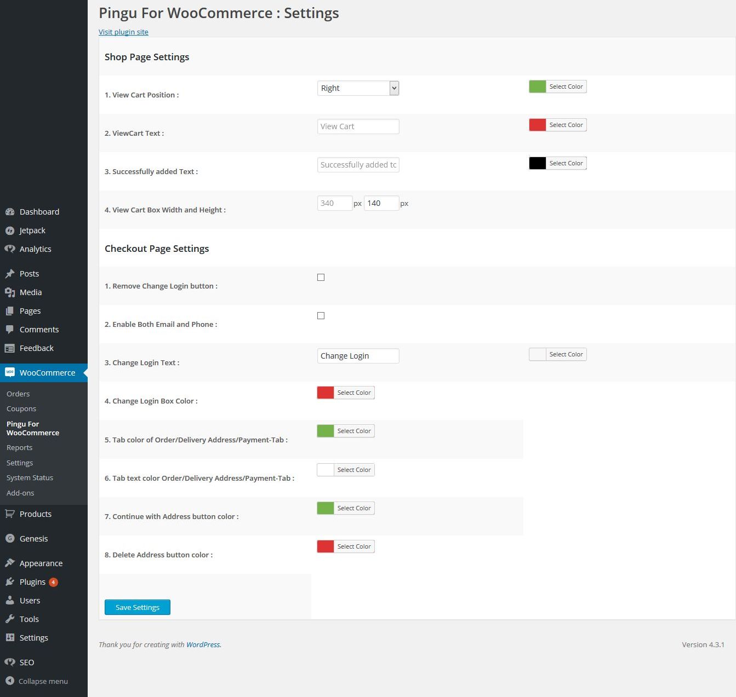Click the Tools wrench icon
736x697 pixels.
tap(10, 619)
